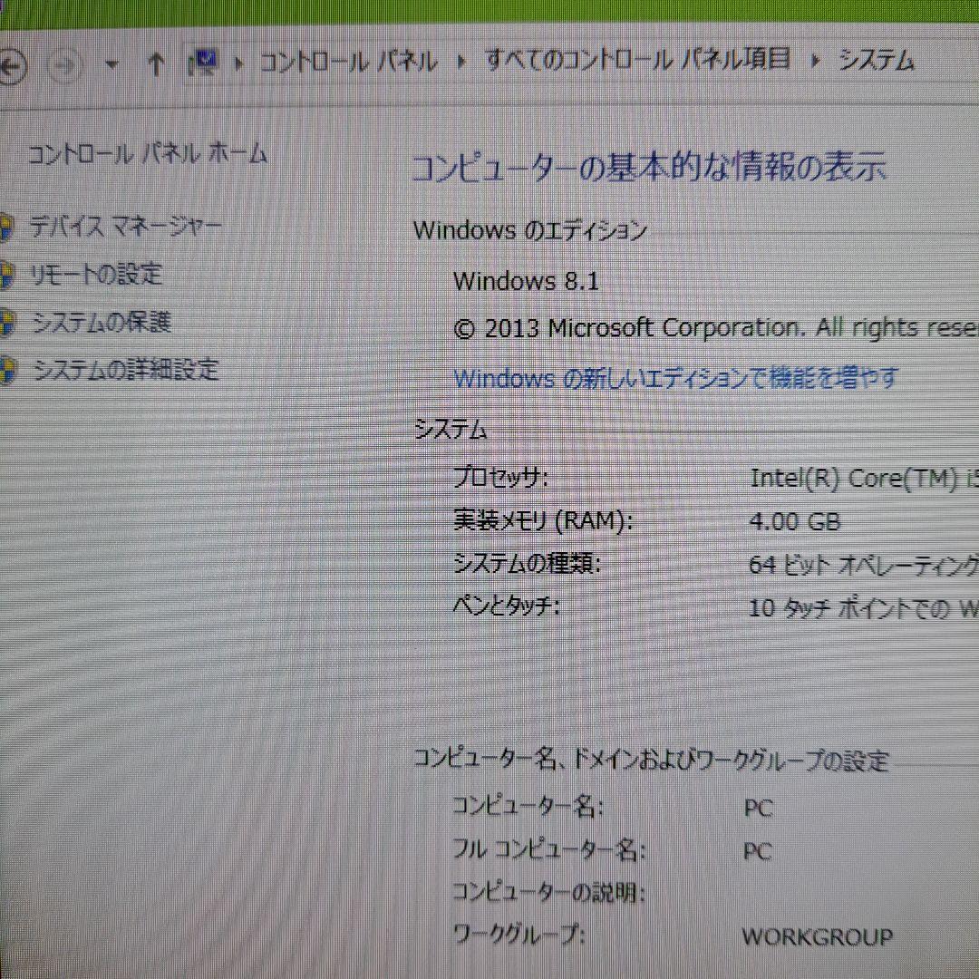Click the Windows 8.1 edition text
The height and width of the screenshot is (979, 979).
pyautogui.click(x=526, y=281)
